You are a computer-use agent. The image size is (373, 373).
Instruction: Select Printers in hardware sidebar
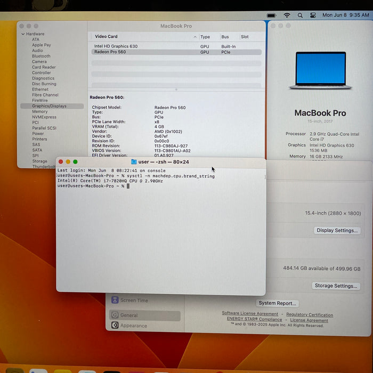pyautogui.click(x=39, y=139)
